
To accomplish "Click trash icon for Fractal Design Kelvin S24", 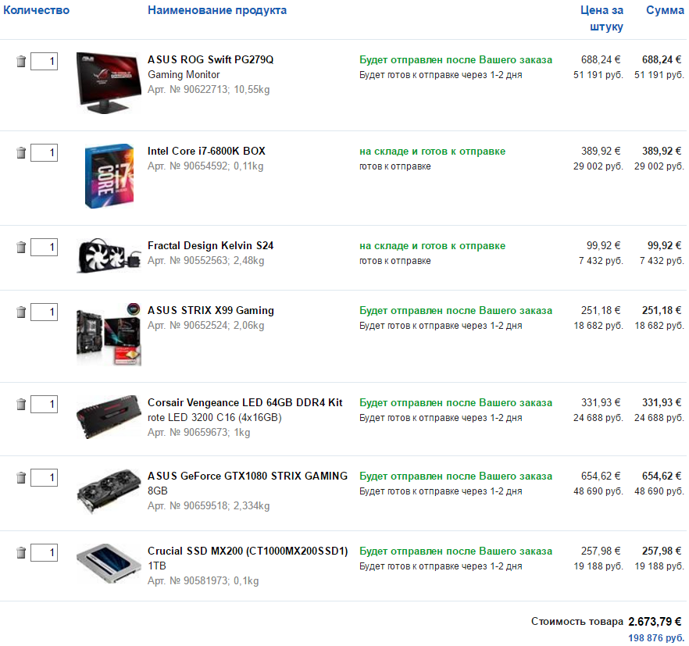I will point(20,247).
